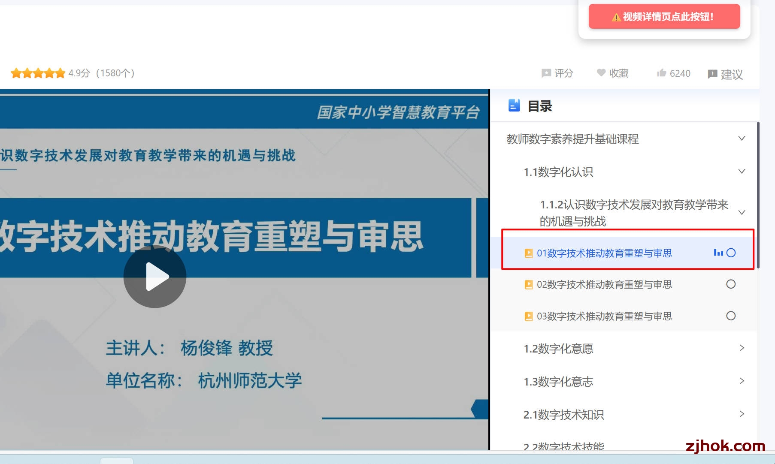The width and height of the screenshot is (775, 464).
Task: Select the 1.2数字化意愿 catalog item
Action: pos(558,349)
